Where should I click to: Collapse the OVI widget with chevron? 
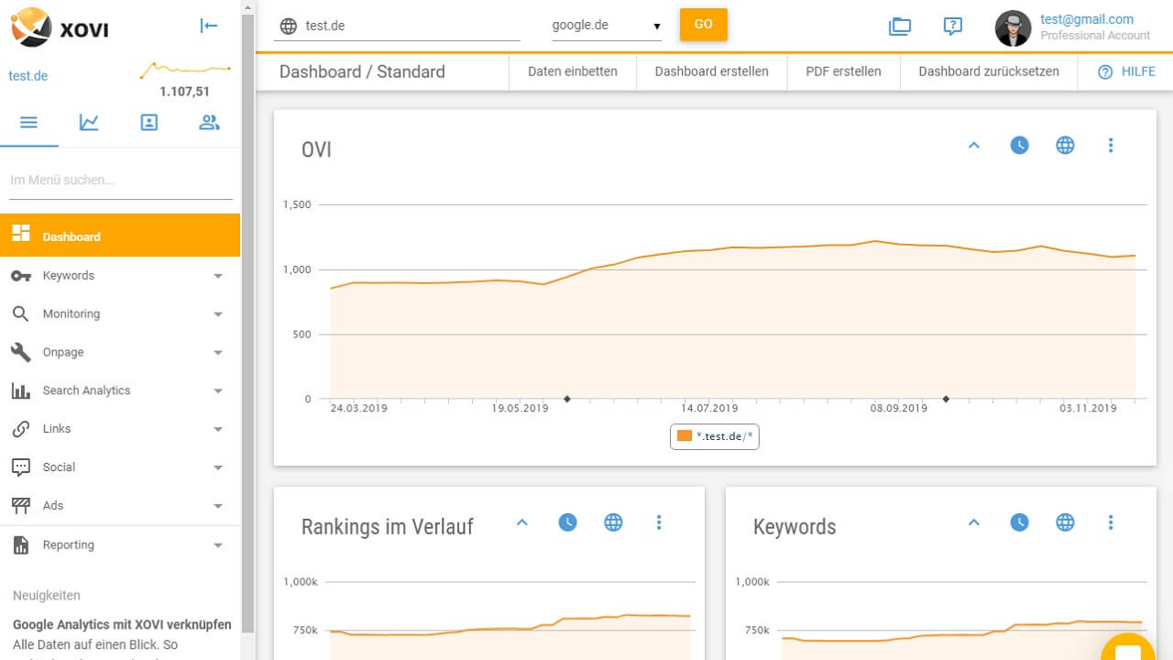[x=974, y=145]
